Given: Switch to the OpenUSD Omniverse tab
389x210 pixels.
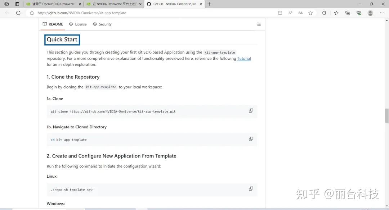Looking at the screenshot, I should 53,4.
